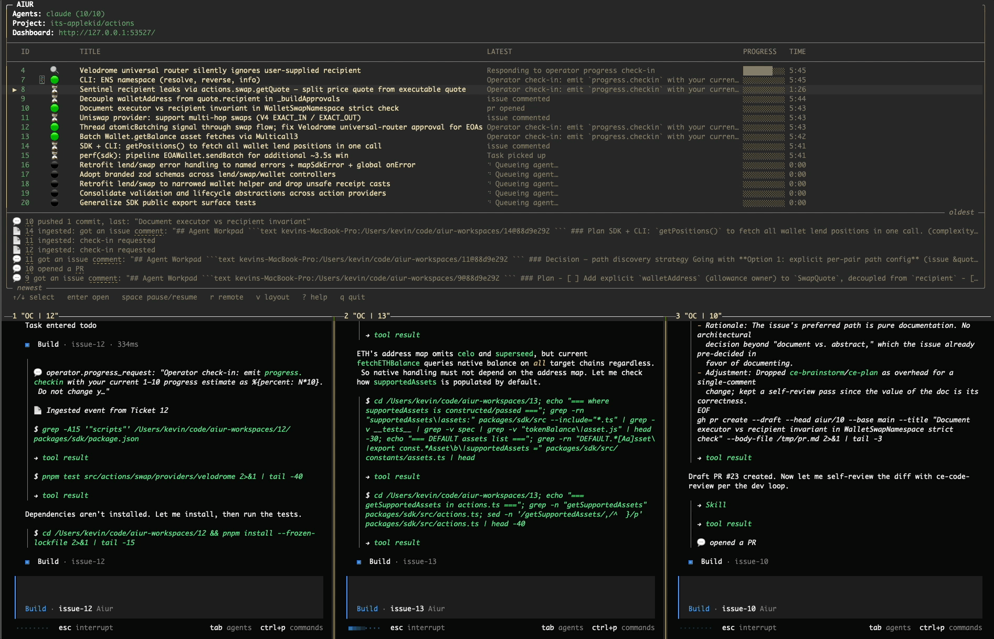Click speech bubble icon on 'pushed 1 commit' log

(x=17, y=221)
